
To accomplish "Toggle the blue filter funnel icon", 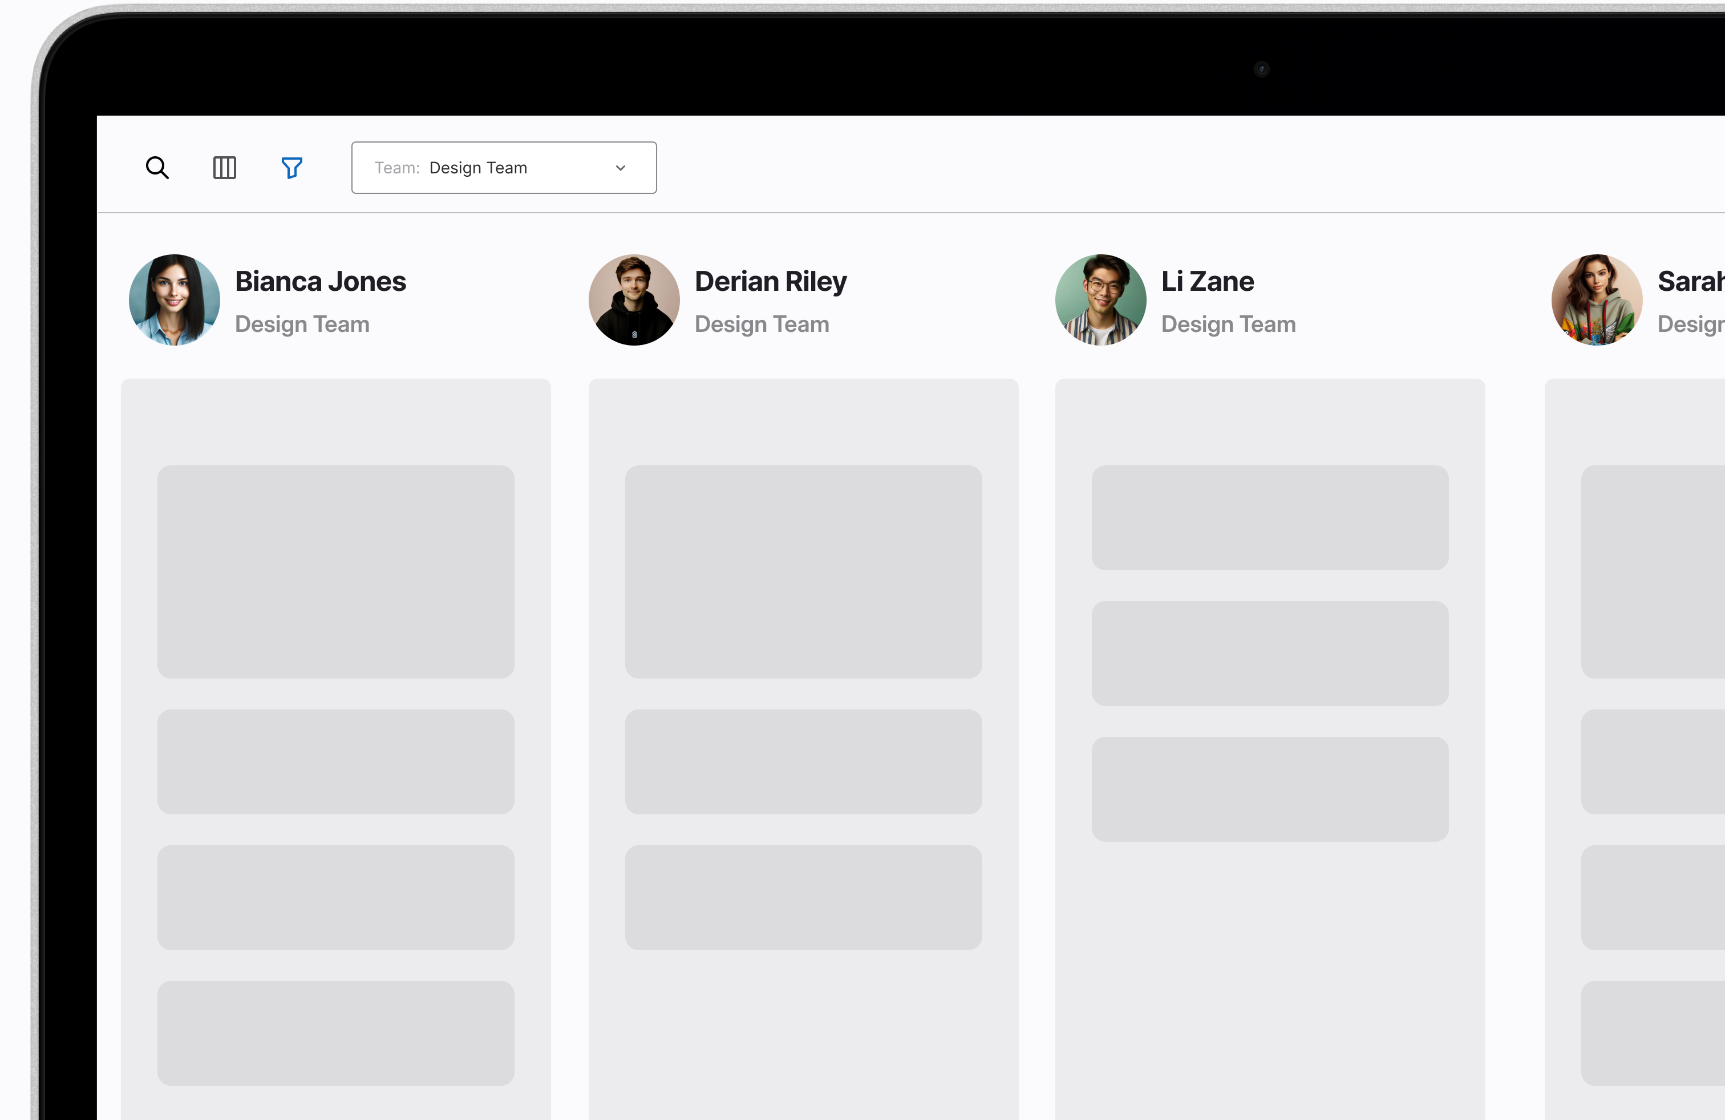I will point(291,167).
